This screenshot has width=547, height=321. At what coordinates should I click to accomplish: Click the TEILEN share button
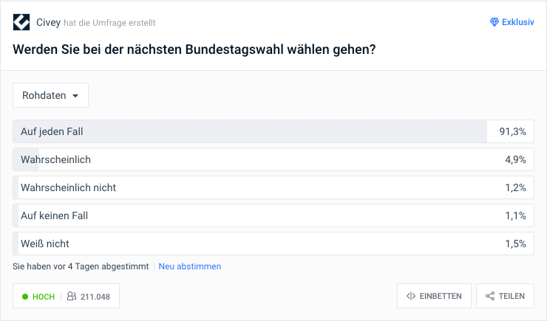[x=505, y=297]
